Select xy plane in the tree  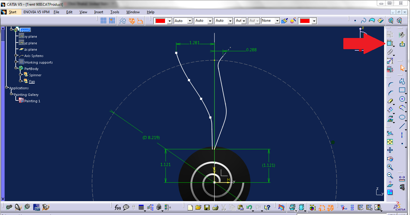[x=31, y=36]
